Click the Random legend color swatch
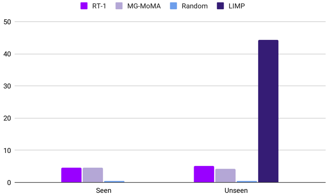The height and width of the screenshot is (196, 328). coord(174,6)
